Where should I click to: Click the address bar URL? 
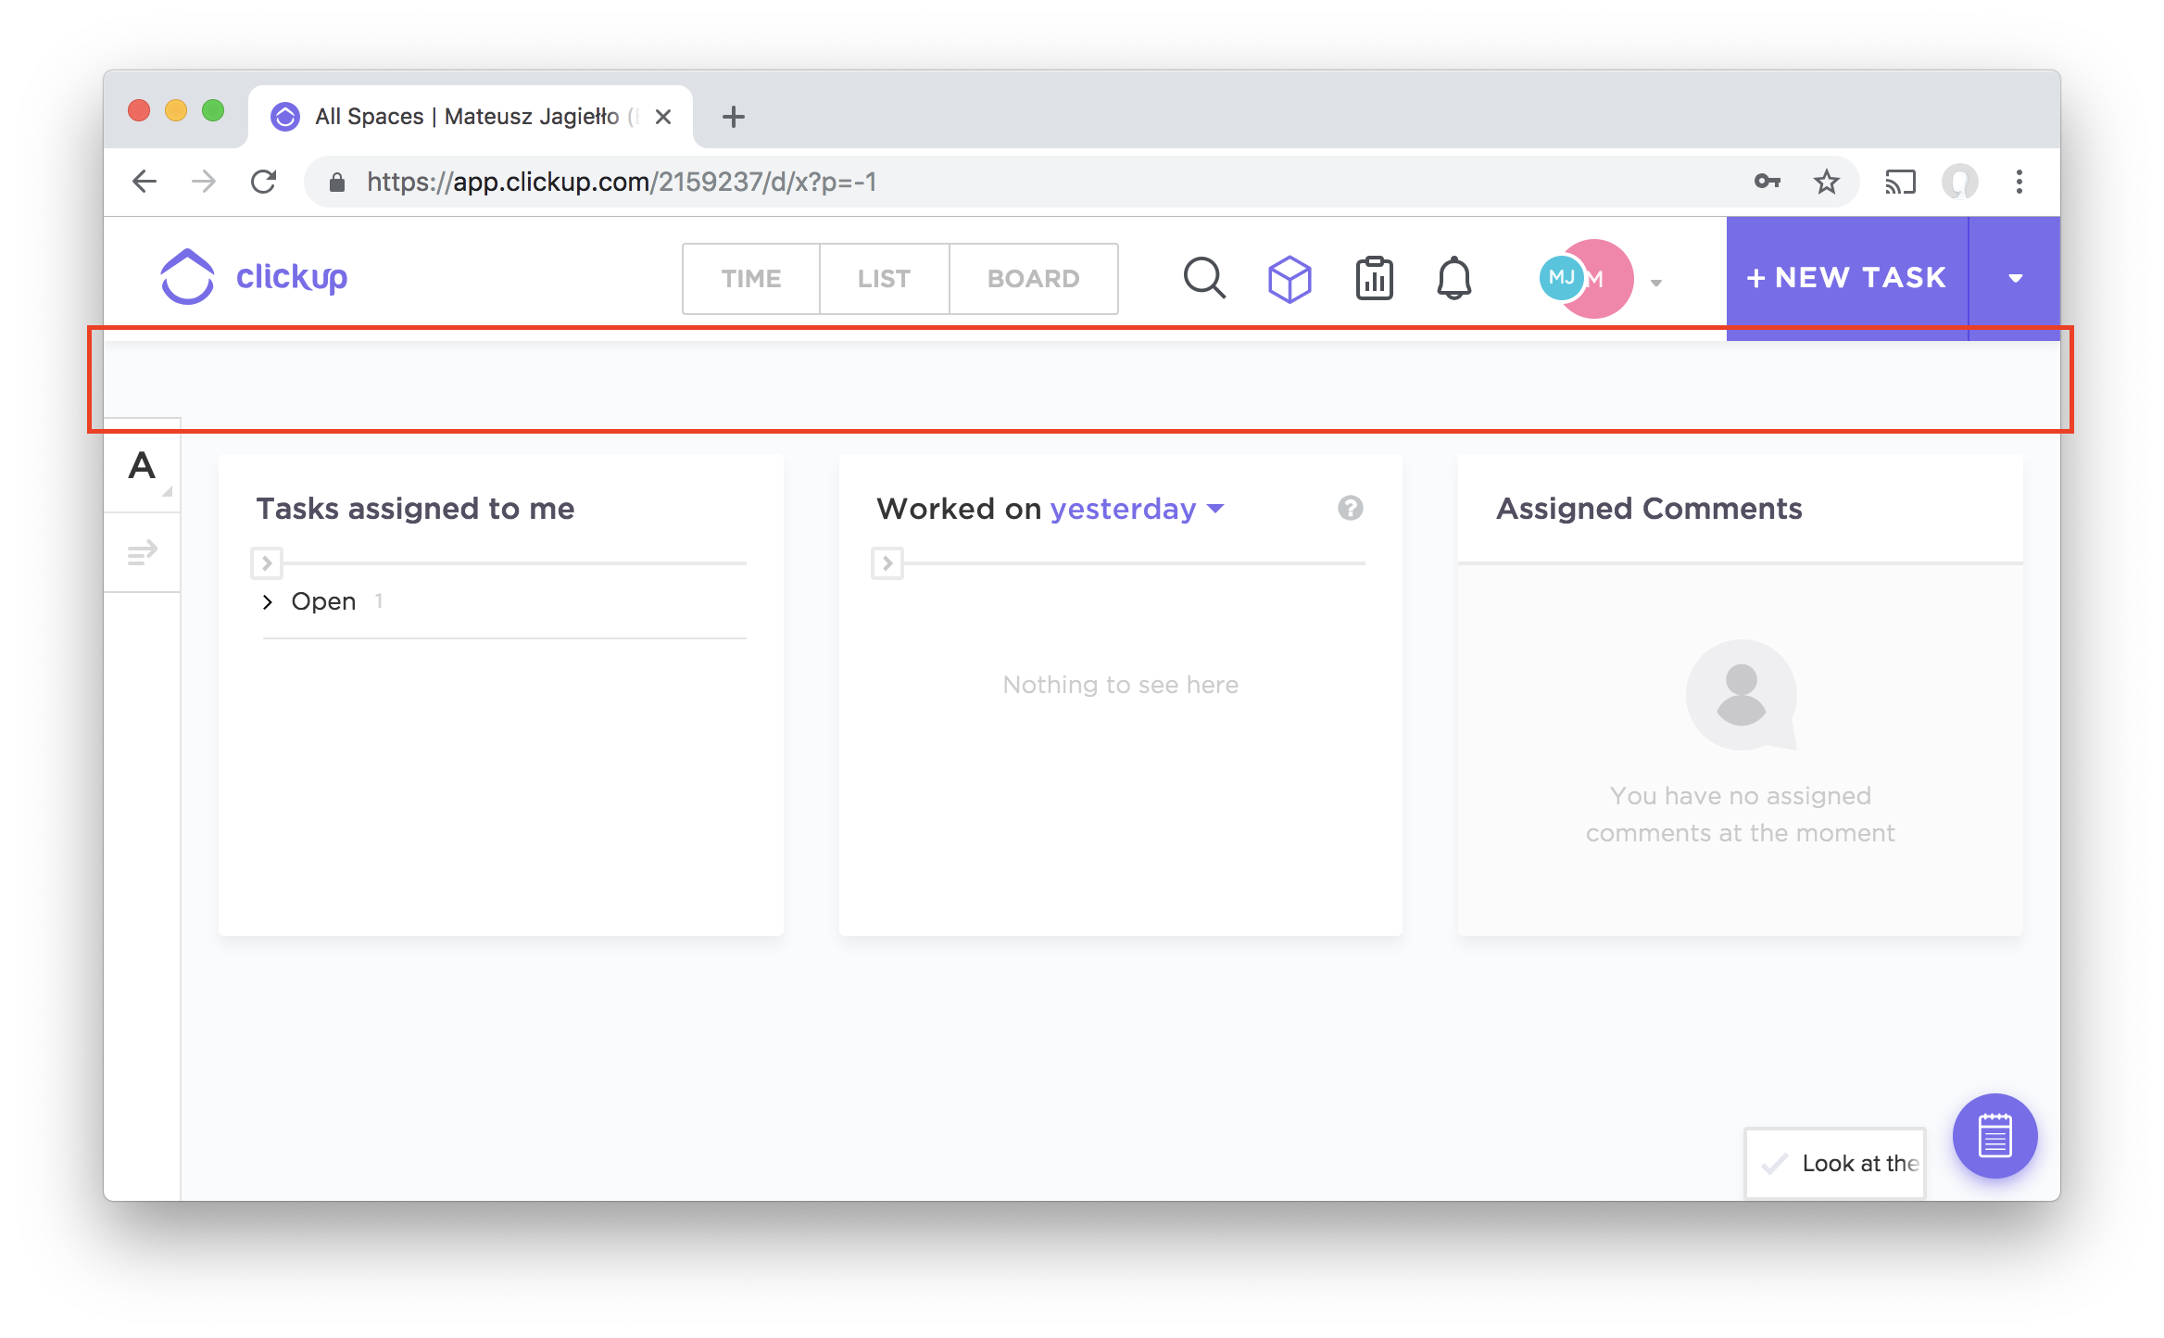tap(621, 182)
